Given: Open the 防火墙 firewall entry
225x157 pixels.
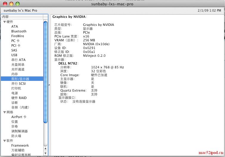Looking at the screenshot, I should point(16,136).
